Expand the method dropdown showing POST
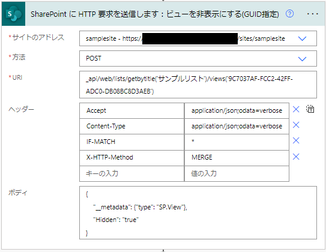The height and width of the screenshot is (252, 326). coord(302,59)
